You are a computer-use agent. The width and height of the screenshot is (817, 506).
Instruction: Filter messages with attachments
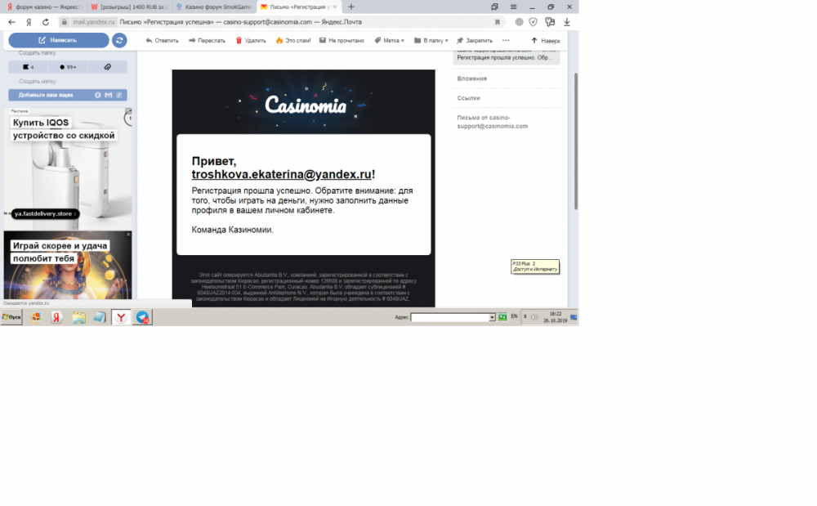107,67
